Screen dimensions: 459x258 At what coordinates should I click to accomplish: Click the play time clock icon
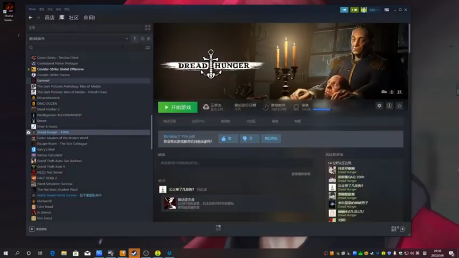point(265,107)
